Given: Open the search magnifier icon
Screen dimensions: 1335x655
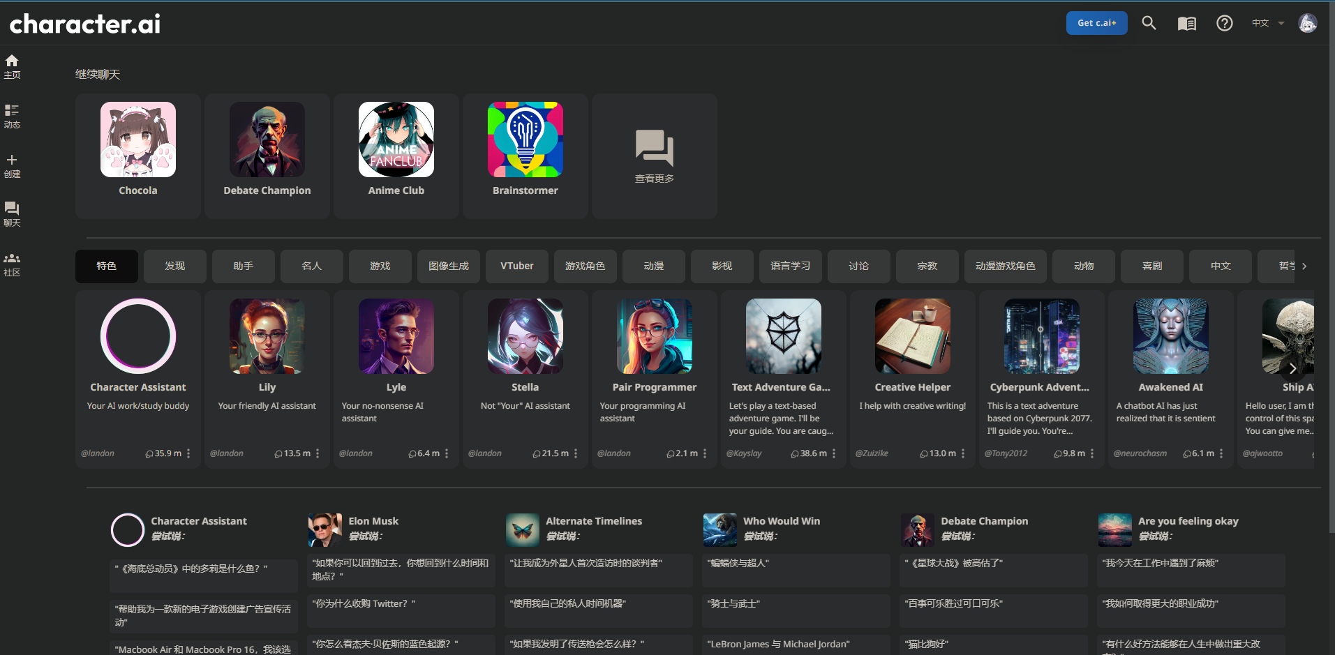Looking at the screenshot, I should point(1149,23).
